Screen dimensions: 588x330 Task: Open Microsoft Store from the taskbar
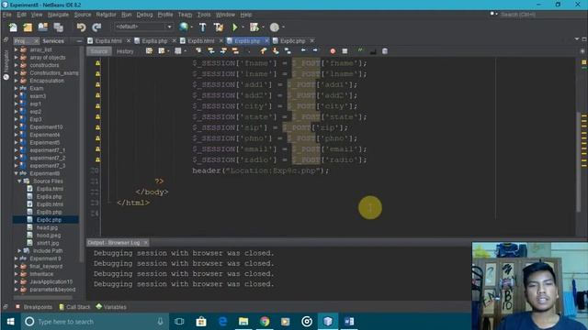[201, 322]
